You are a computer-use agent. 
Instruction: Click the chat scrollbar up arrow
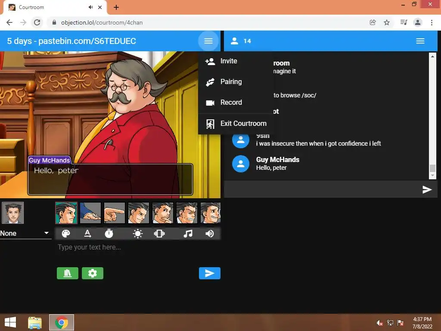(x=432, y=56)
